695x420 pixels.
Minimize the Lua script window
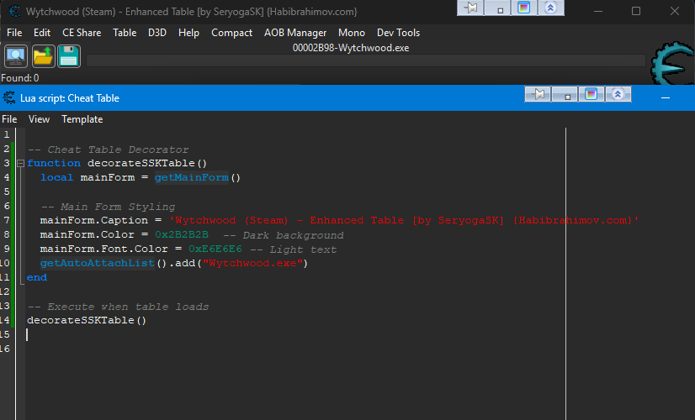(666, 97)
